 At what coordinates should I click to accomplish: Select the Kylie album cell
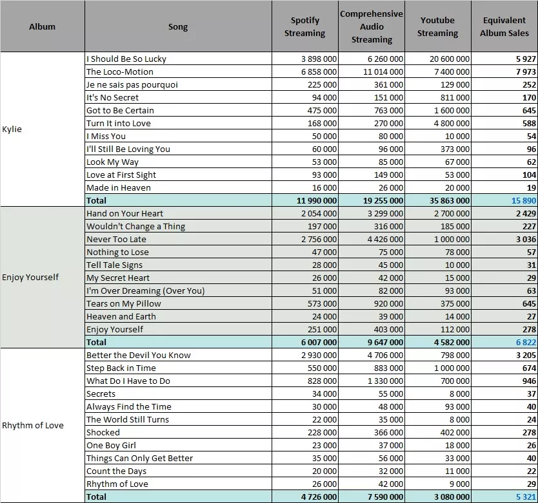tap(42, 129)
